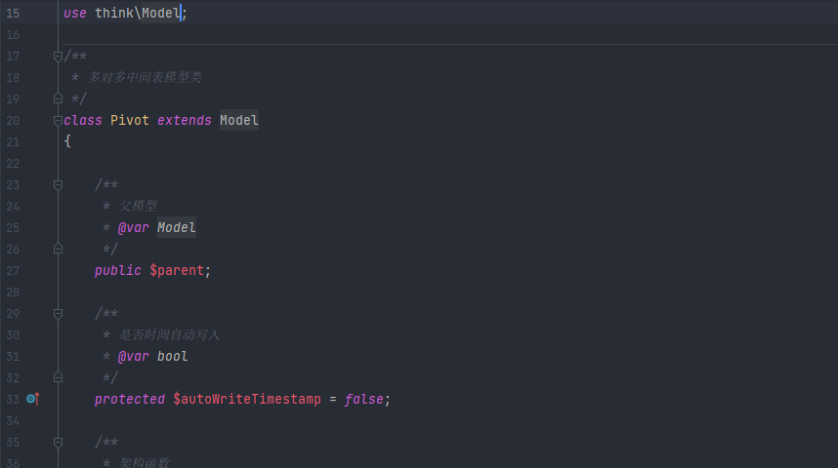Place the cursor on the $parent variable
The height and width of the screenshot is (468, 838).
(x=176, y=270)
